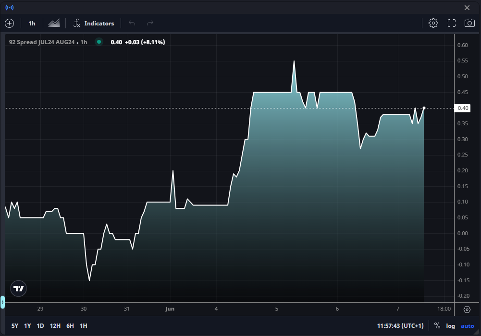The width and height of the screenshot is (481, 336).
Task: Click the green market status dot
Action: [x=99, y=42]
